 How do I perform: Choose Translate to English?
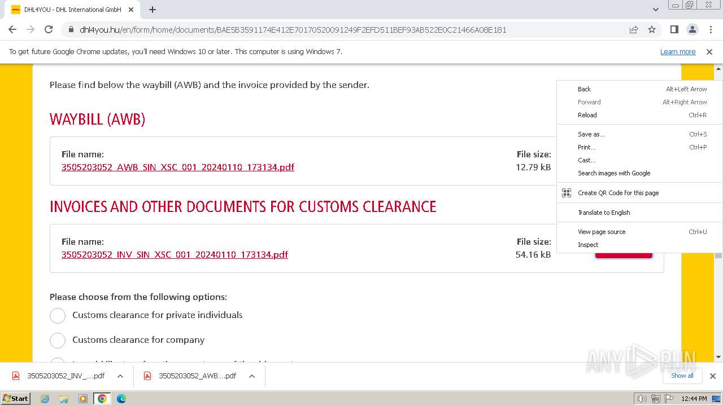click(x=639, y=213)
